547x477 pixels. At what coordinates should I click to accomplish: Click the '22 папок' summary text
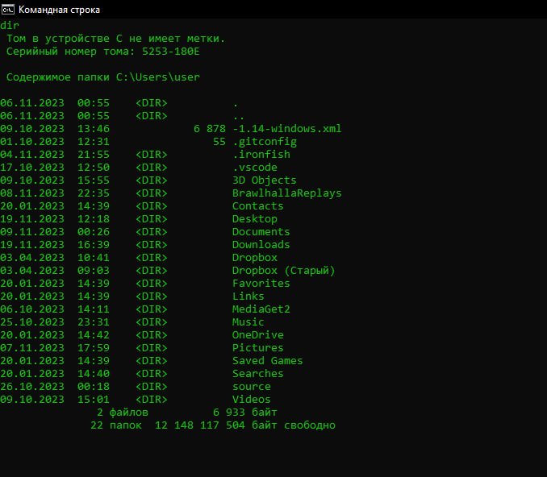(116, 425)
